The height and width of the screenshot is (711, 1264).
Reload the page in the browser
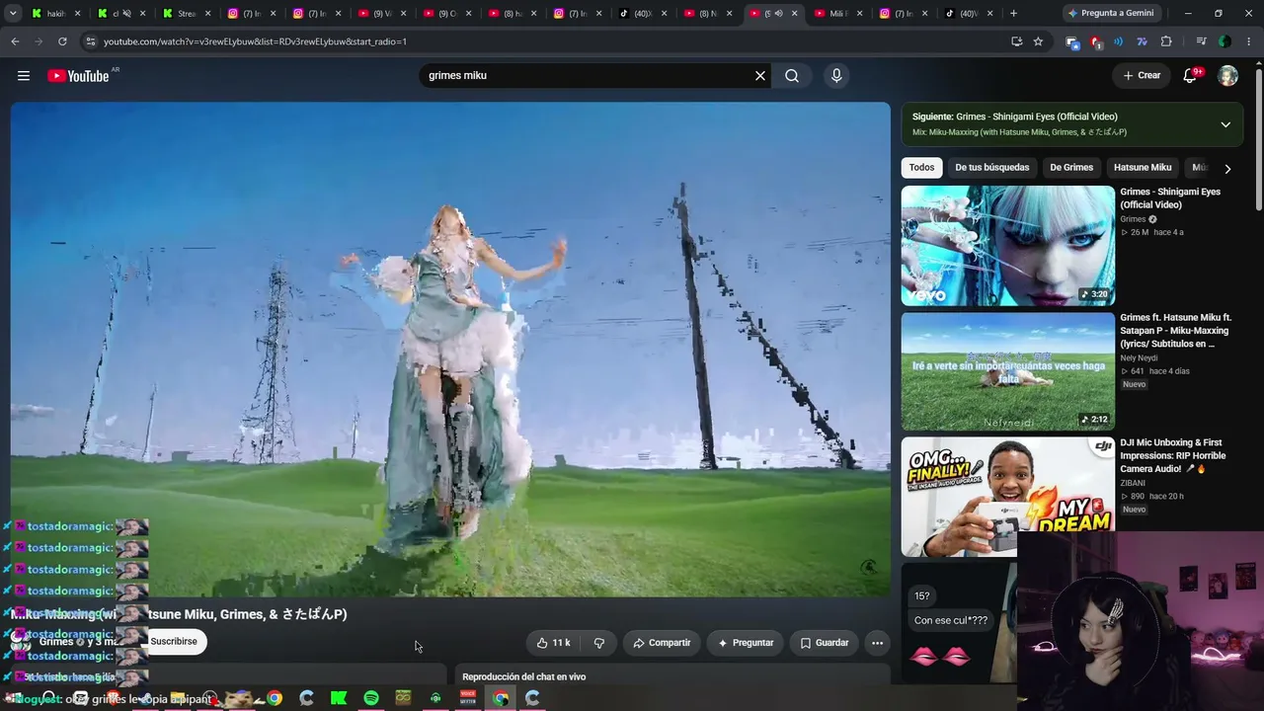click(62, 41)
